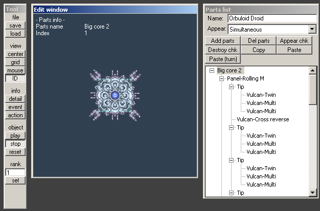This screenshot has width=320, height=211.
Task: Click the Destroy chk button
Action: pos(223,50)
